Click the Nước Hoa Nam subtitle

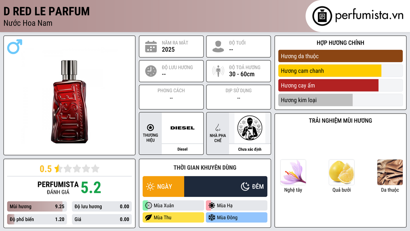(x=28, y=23)
